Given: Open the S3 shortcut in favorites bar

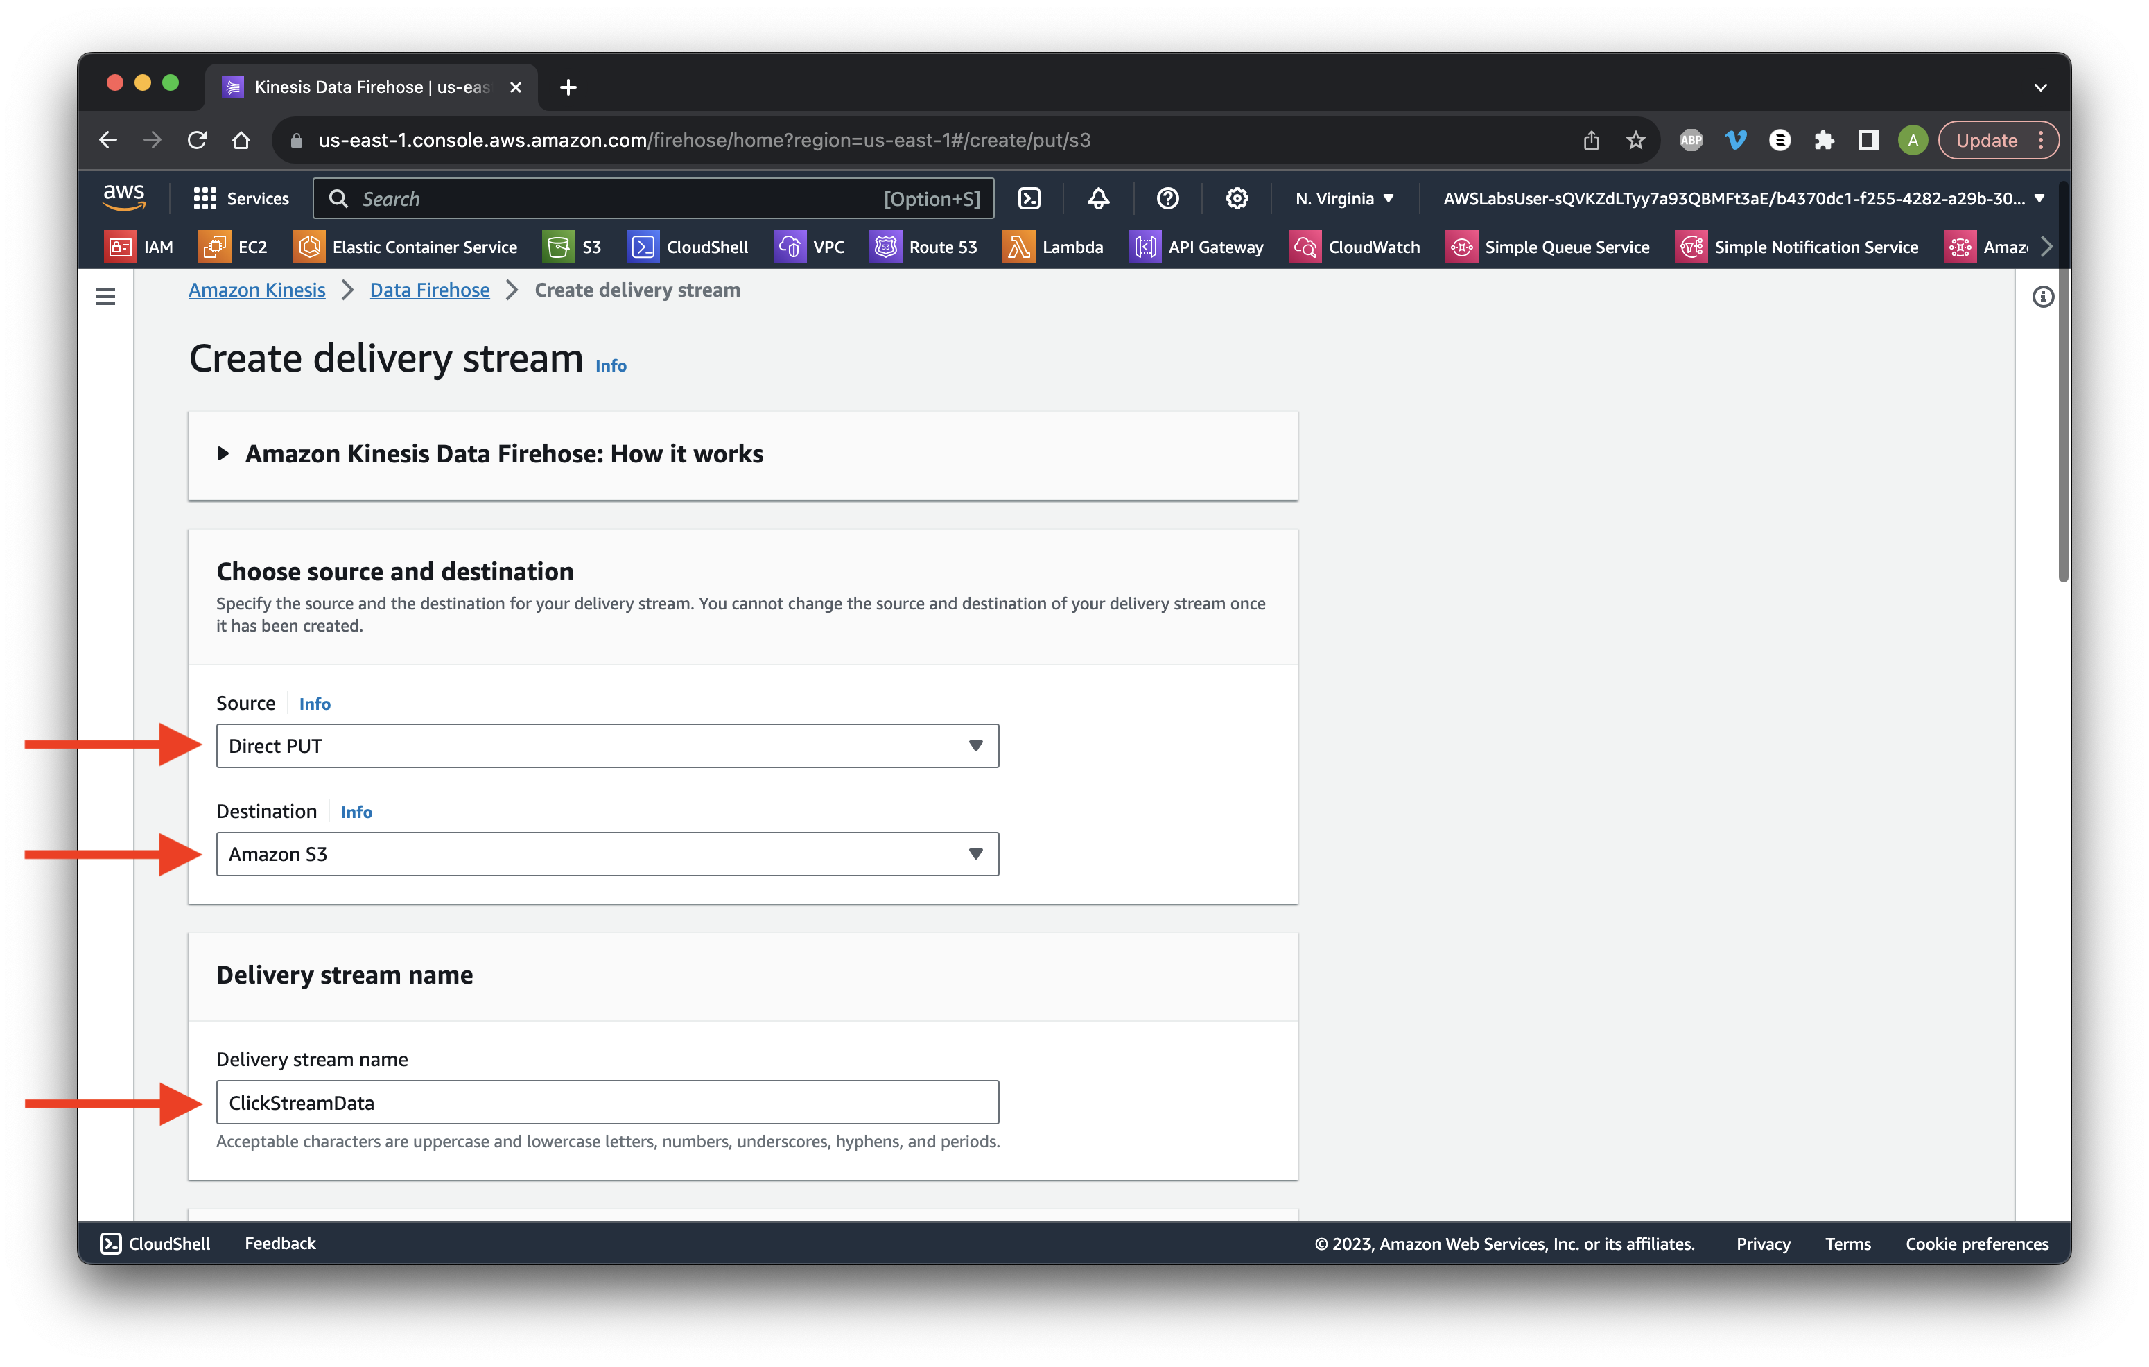Looking at the screenshot, I should [572, 247].
